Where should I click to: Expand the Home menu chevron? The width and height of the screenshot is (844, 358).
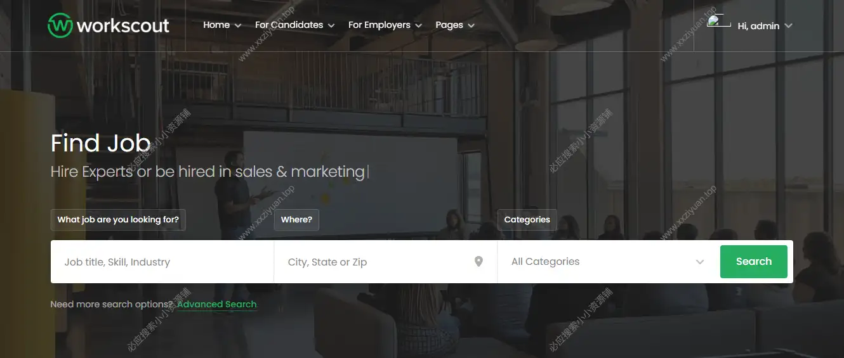(238, 26)
